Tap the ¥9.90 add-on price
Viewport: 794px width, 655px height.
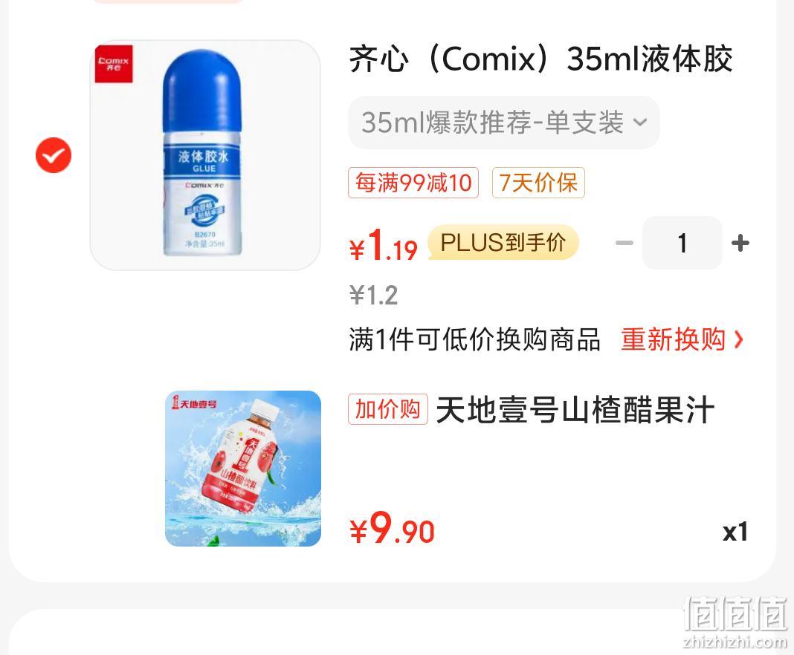[x=392, y=529]
